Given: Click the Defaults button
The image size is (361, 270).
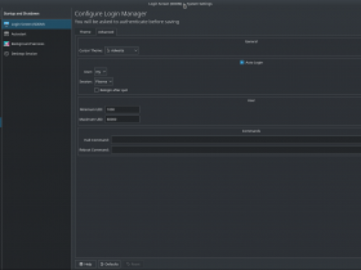Looking at the screenshot, I should pyautogui.click(x=109, y=265).
